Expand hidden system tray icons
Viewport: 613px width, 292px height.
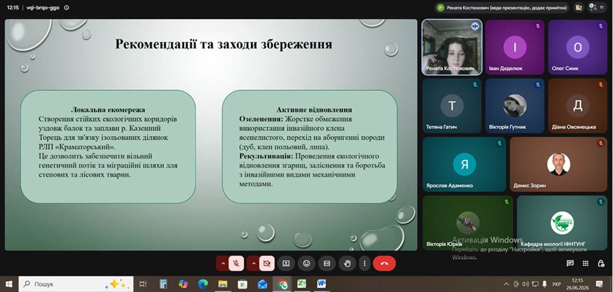tap(506, 284)
